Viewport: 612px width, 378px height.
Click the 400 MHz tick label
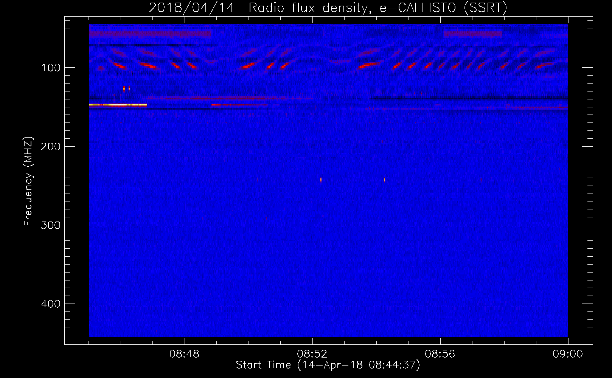point(51,304)
